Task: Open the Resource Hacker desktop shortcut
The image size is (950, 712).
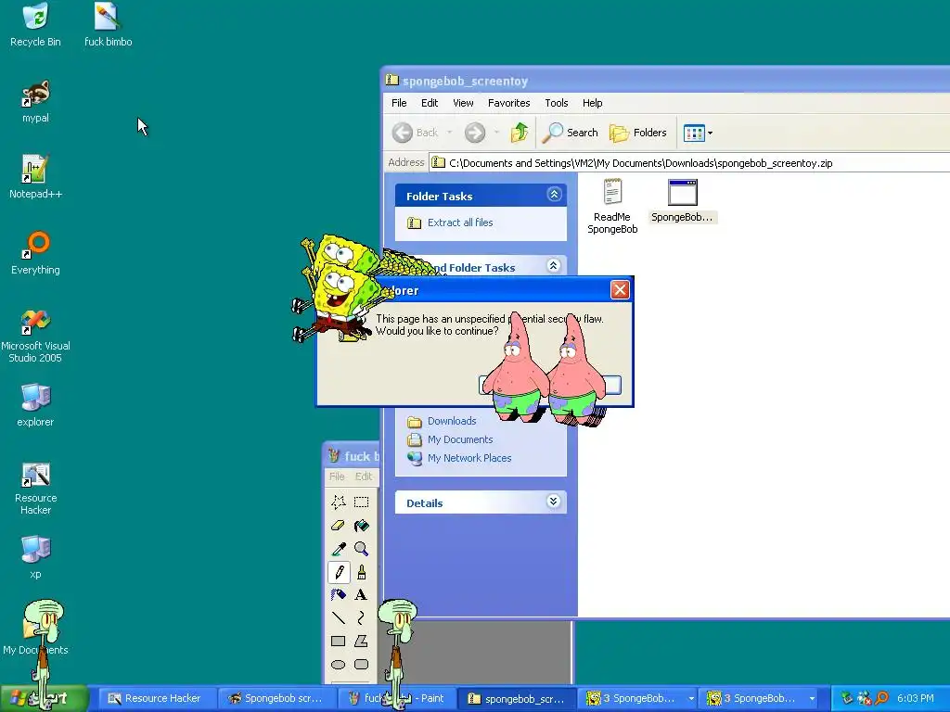Action: pyautogui.click(x=35, y=489)
